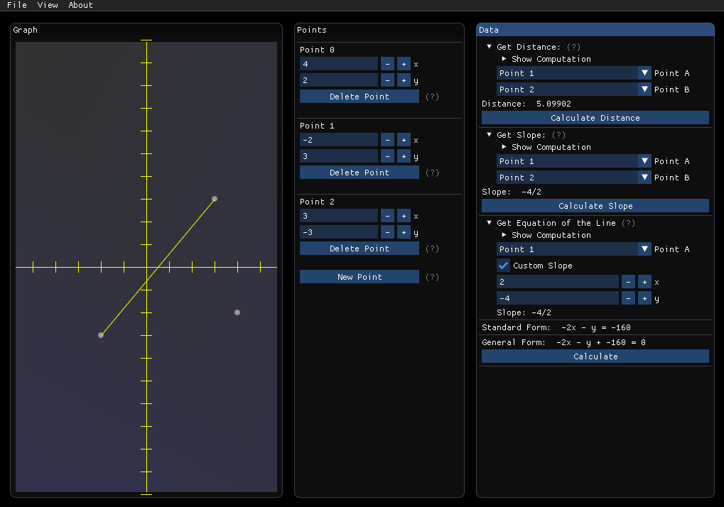Click the New Point button
Image resolution: width=724 pixels, height=507 pixels.
pos(359,276)
